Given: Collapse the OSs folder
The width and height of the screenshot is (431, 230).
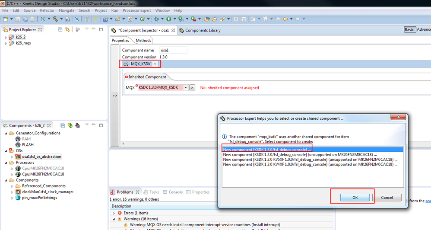Looking at the screenshot, I should pyautogui.click(x=6, y=151).
